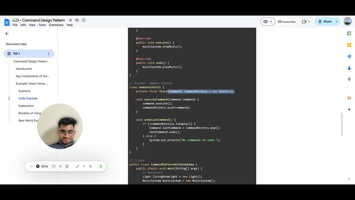Stop the screen recording

(x=38, y=166)
